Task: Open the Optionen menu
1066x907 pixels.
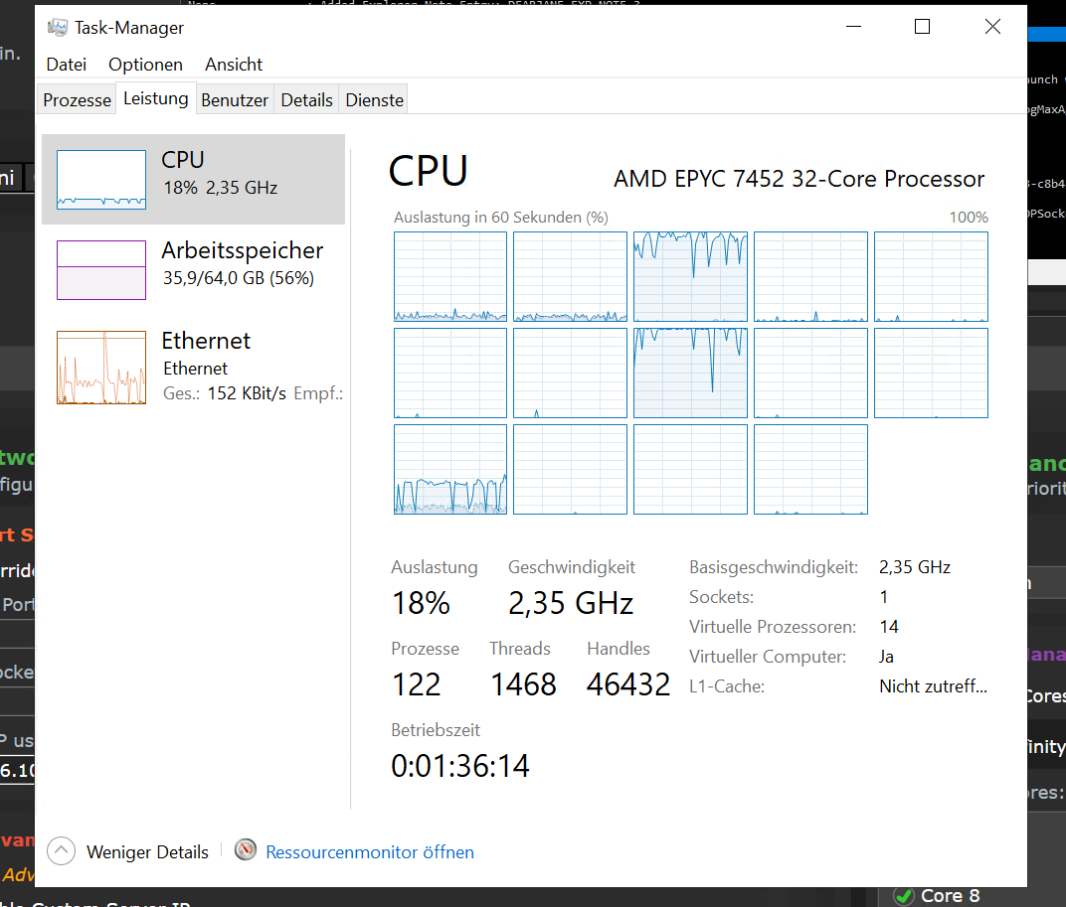Action: pos(145,65)
